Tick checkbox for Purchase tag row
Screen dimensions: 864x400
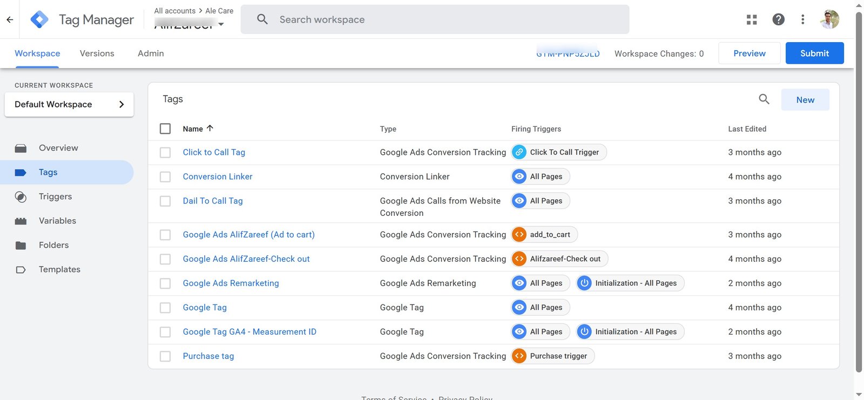165,356
